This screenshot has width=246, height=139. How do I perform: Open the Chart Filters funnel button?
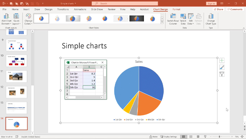pos(222,74)
